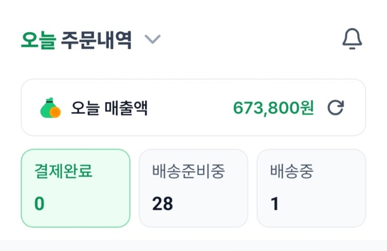This screenshot has width=387, height=251.
Task: Tap the 673,800원 sales figure
Action: 273,108
